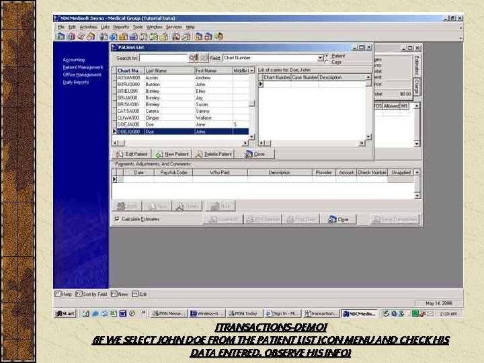
Task: Toggle the Calculate Estimates checkbox
Action: (x=117, y=219)
